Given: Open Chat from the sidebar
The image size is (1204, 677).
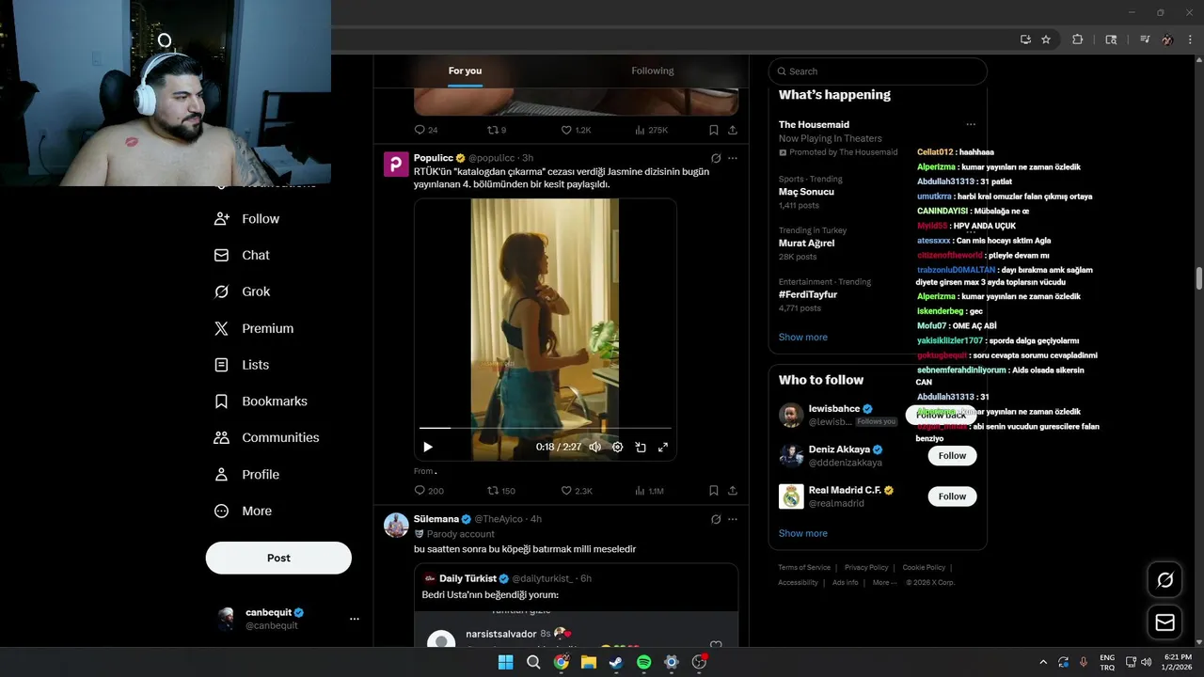Looking at the screenshot, I should coord(242,255).
